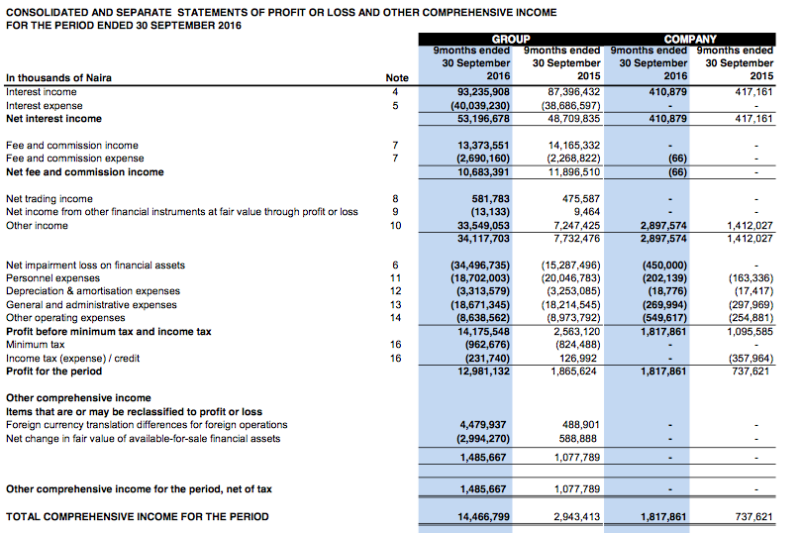Click Group 2016 profit for the period 12,981,132
Image resolution: width=801 pixels, height=533 pixels.
click(483, 371)
